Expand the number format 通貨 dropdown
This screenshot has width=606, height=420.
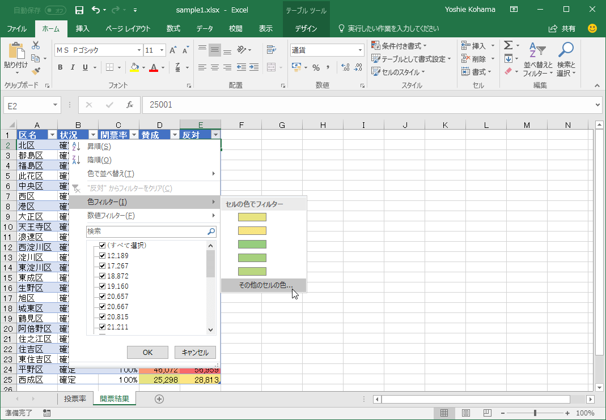[x=360, y=50]
